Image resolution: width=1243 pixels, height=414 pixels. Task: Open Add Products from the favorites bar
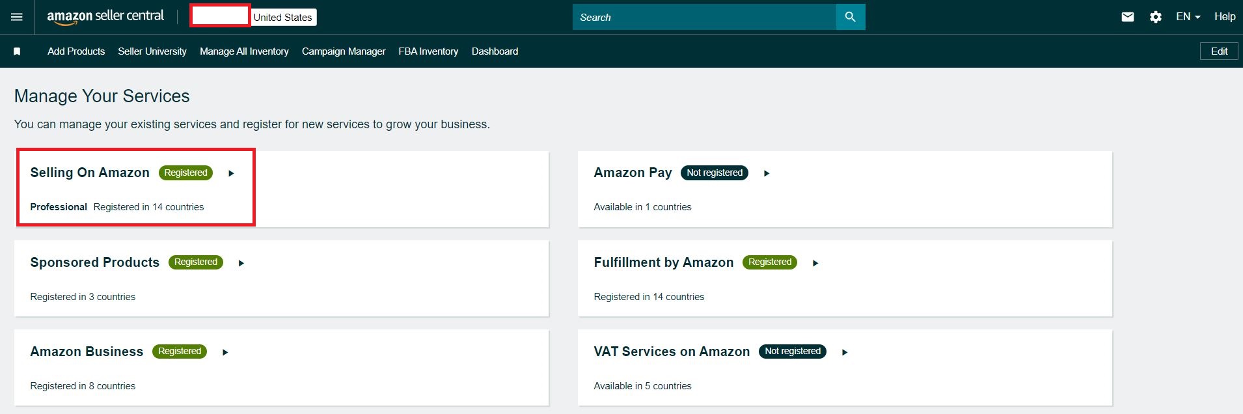pos(76,51)
